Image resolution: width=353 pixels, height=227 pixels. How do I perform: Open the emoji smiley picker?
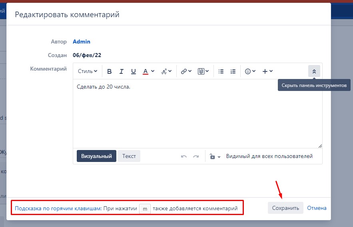click(x=250, y=71)
